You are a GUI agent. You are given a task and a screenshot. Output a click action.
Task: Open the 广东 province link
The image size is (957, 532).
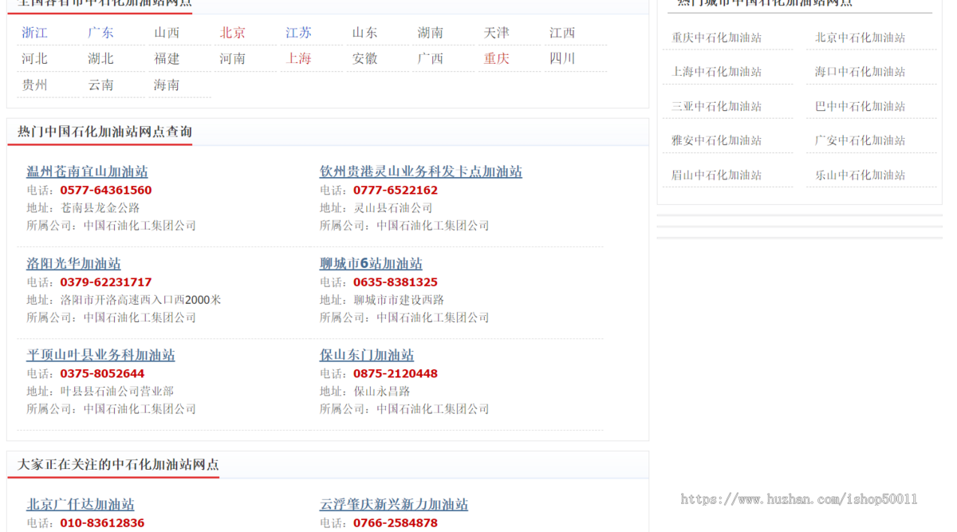click(100, 33)
